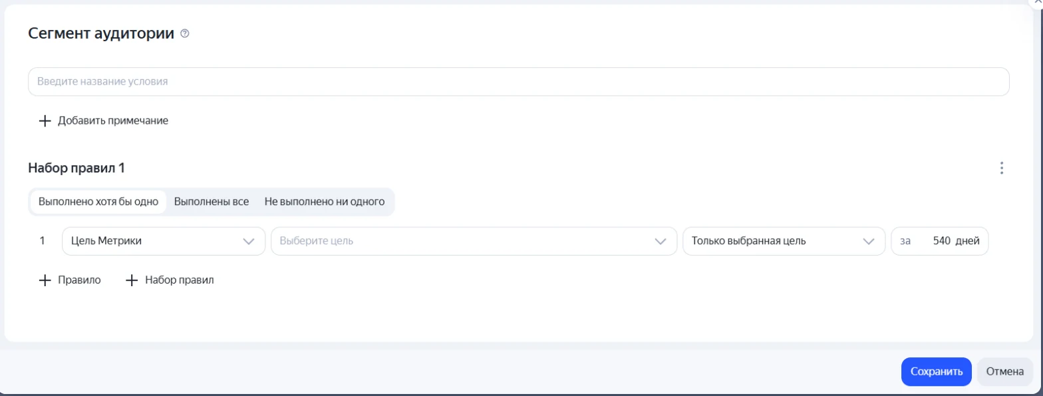
Task: Add another rule set via Набор правил
Action: pyautogui.click(x=180, y=280)
